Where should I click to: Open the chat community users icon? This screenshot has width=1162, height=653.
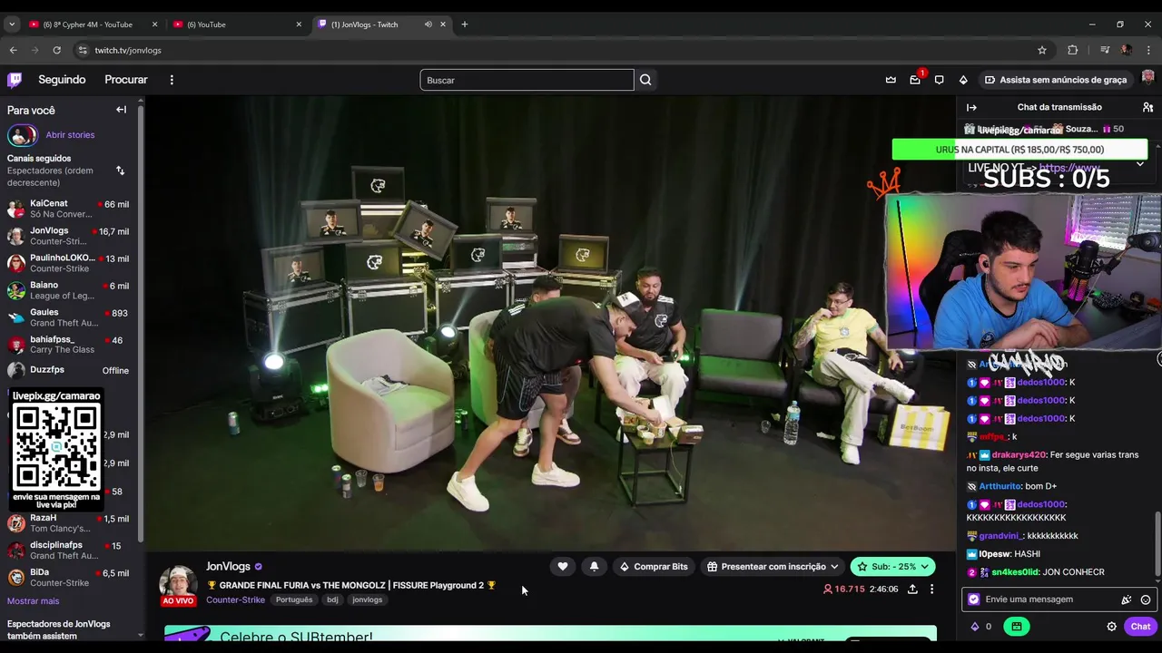[1147, 107]
